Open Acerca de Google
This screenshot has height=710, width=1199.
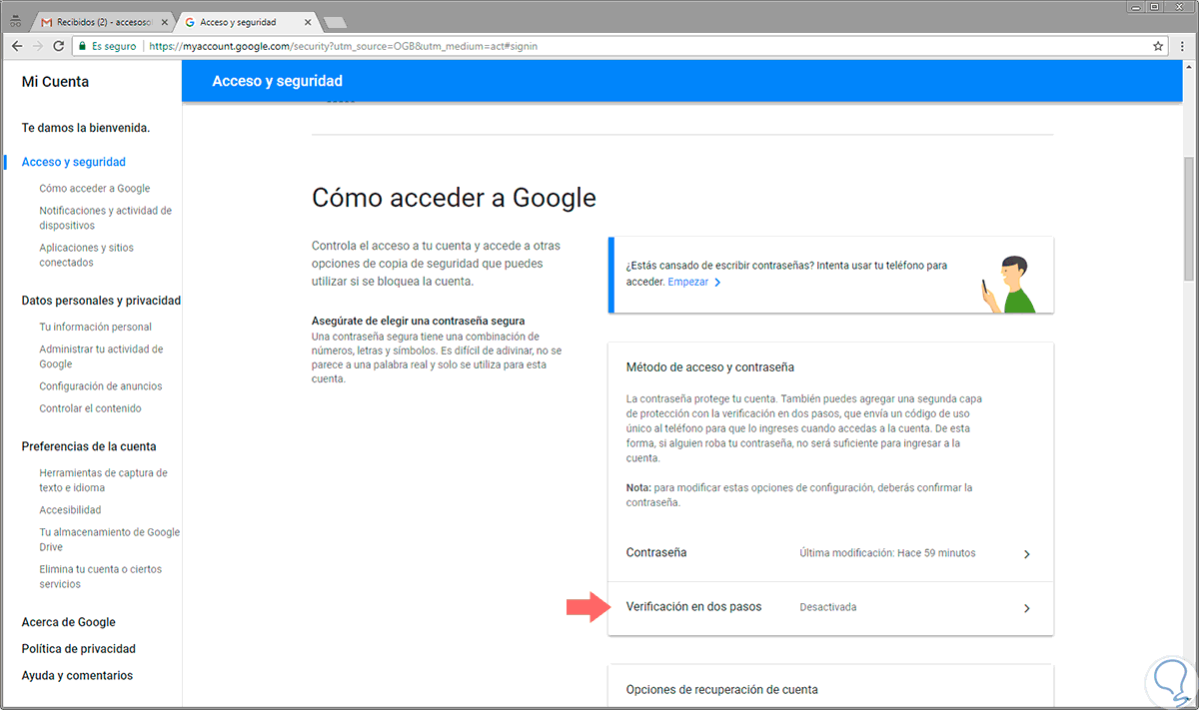click(x=69, y=622)
